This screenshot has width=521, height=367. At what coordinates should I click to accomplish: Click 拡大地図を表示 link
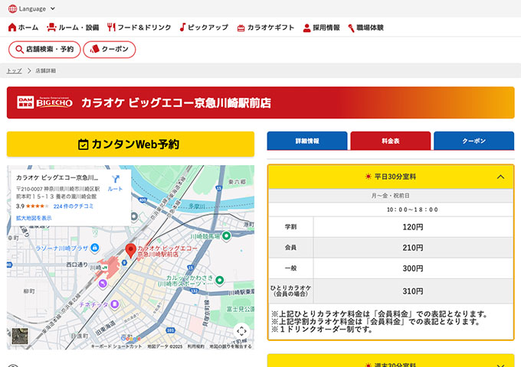(34, 218)
